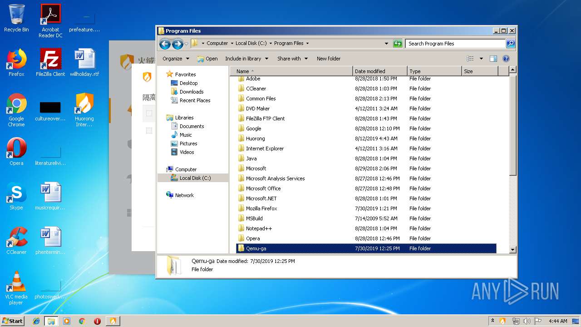Click Chrome icon in the taskbar
Image resolution: width=581 pixels, height=327 pixels.
(x=82, y=321)
